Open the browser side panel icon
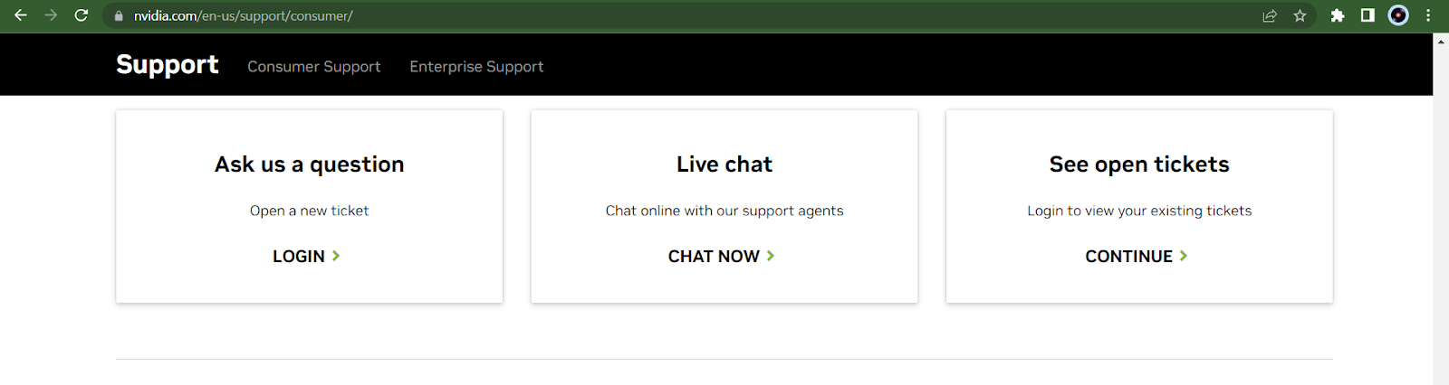This screenshot has height=385, width=1449. tap(1367, 15)
